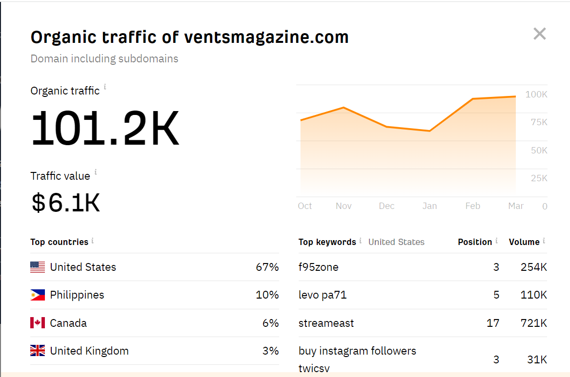Open the streameast keyword
Viewport: 570px width, 377px height.
[326, 323]
